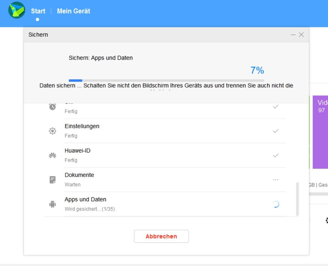Screen dimensions: 328x266
Task: Switch to Mein Gerät tab
Action: [x=74, y=11]
